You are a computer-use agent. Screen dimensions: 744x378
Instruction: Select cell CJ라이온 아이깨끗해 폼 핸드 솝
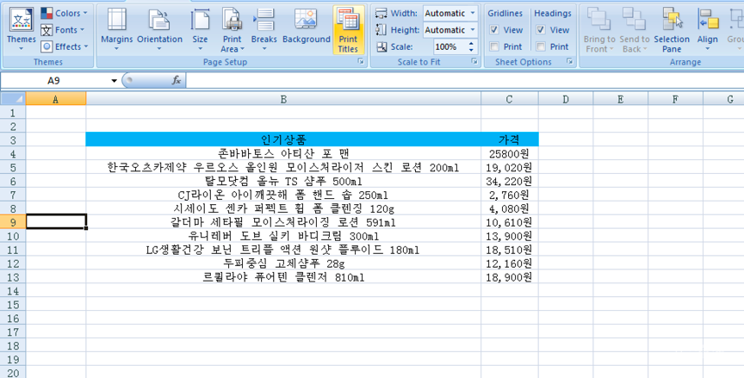[283, 195]
